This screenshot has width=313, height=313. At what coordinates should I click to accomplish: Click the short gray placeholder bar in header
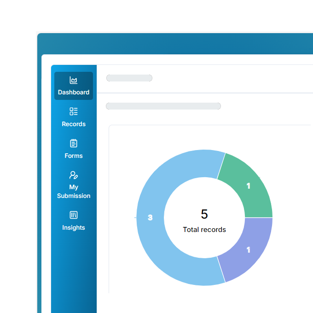pos(129,78)
